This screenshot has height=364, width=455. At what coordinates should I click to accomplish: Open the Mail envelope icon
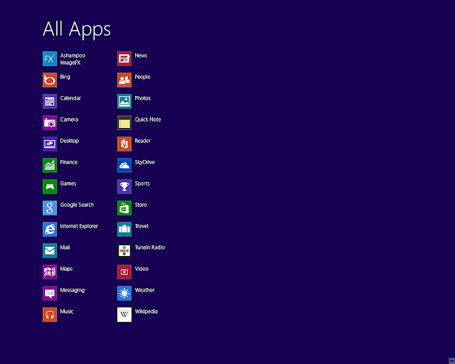tap(50, 250)
